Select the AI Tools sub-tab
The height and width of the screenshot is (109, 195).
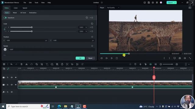(23, 13)
